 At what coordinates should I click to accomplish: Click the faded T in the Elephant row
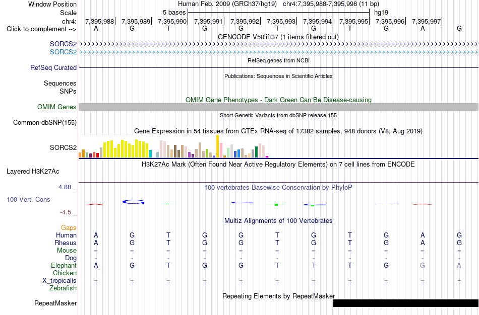[x=314, y=266]
